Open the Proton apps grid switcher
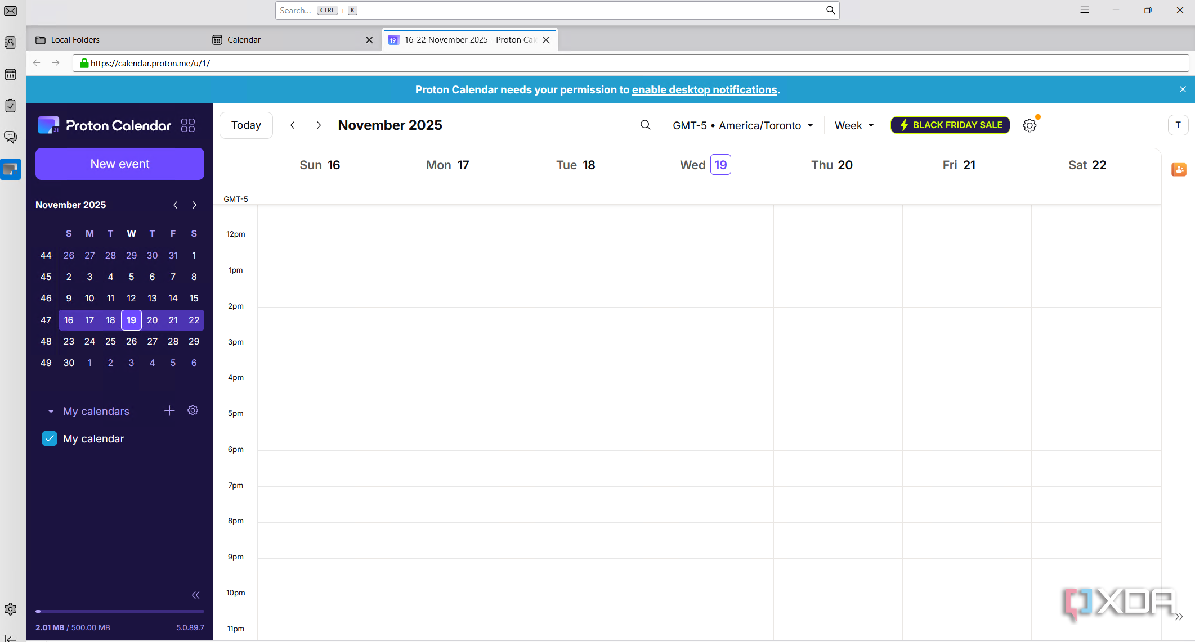This screenshot has width=1195, height=642. click(x=188, y=125)
